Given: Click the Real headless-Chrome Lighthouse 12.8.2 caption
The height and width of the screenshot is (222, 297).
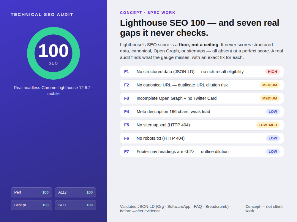Looking at the screenshot, I should tap(53, 91).
